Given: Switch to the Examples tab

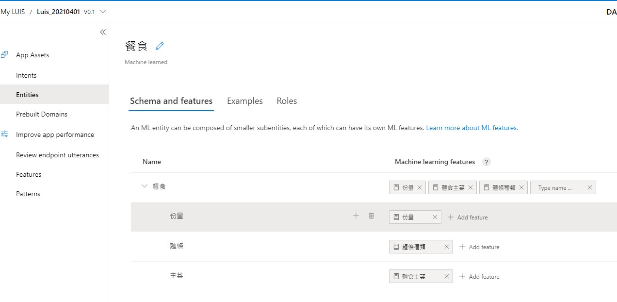Looking at the screenshot, I should point(245,101).
